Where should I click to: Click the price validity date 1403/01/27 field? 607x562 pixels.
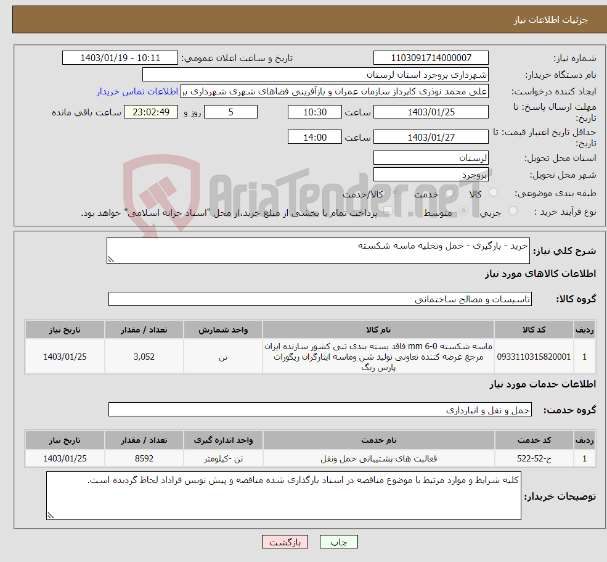click(431, 137)
